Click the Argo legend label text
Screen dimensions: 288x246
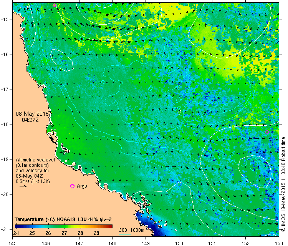[82, 186]
